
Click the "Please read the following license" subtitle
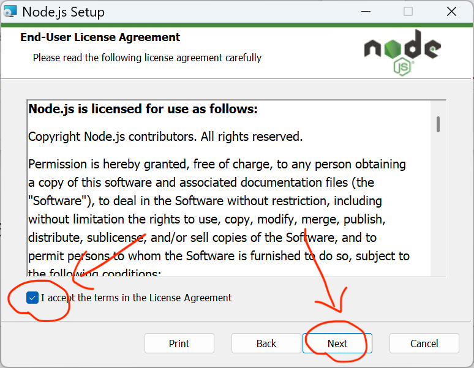tap(147, 58)
